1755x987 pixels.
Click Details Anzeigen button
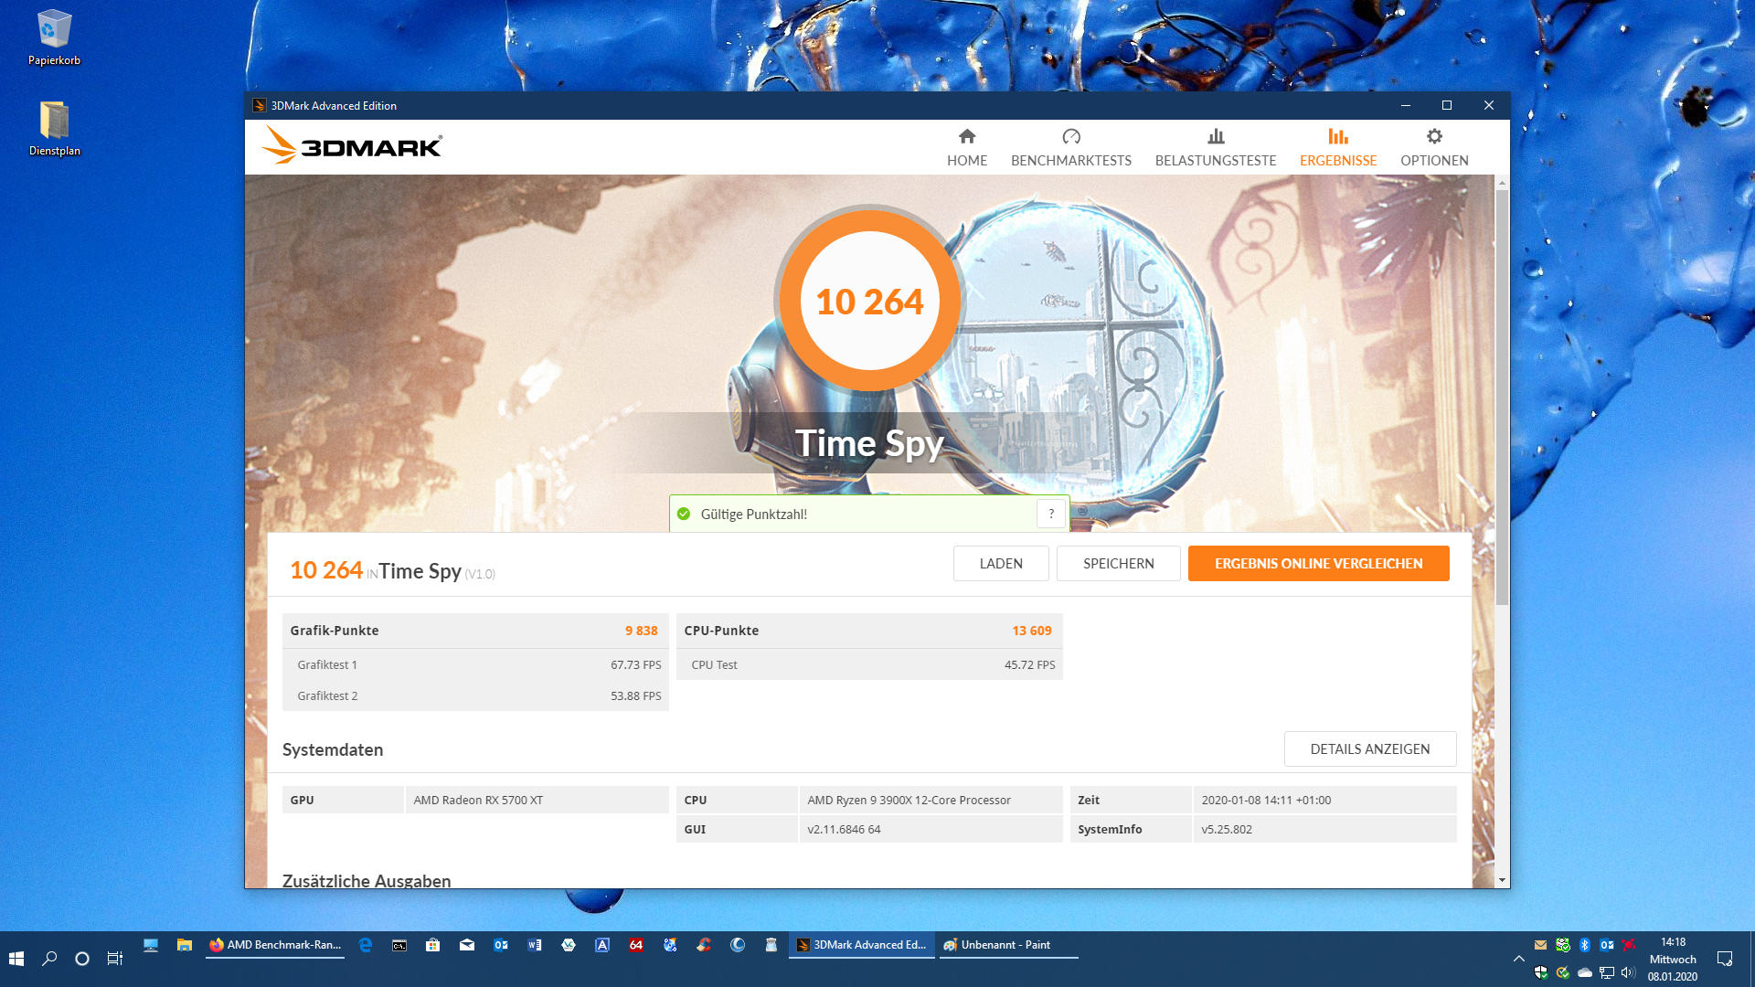tap(1368, 749)
